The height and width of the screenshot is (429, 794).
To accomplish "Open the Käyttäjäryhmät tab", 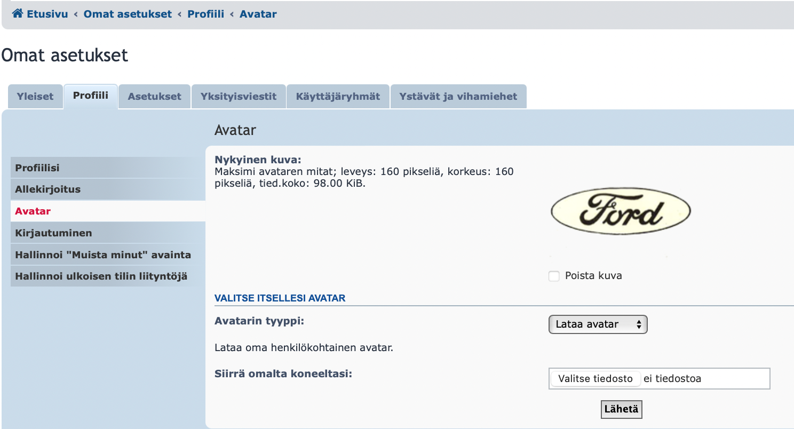I will click(x=338, y=97).
